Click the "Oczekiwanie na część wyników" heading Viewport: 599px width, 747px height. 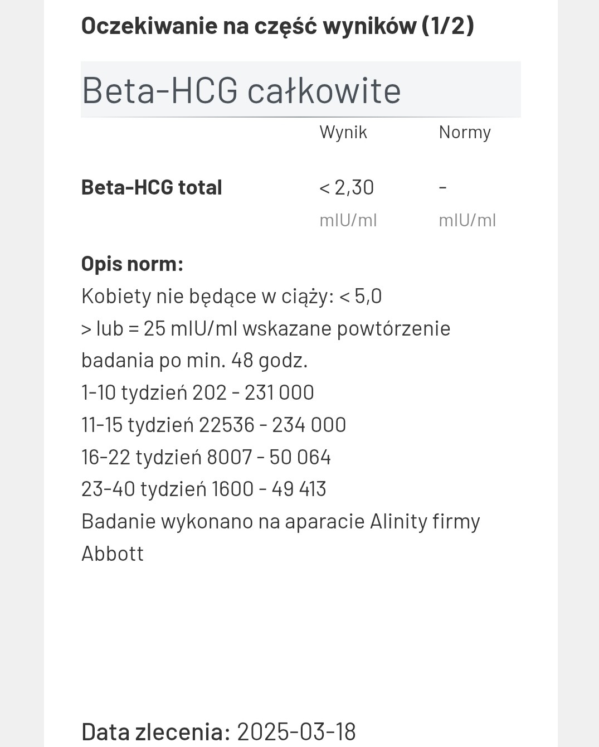(277, 26)
